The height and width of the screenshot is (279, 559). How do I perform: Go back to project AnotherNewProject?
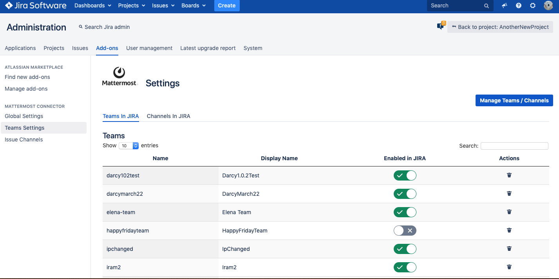pyautogui.click(x=500, y=27)
